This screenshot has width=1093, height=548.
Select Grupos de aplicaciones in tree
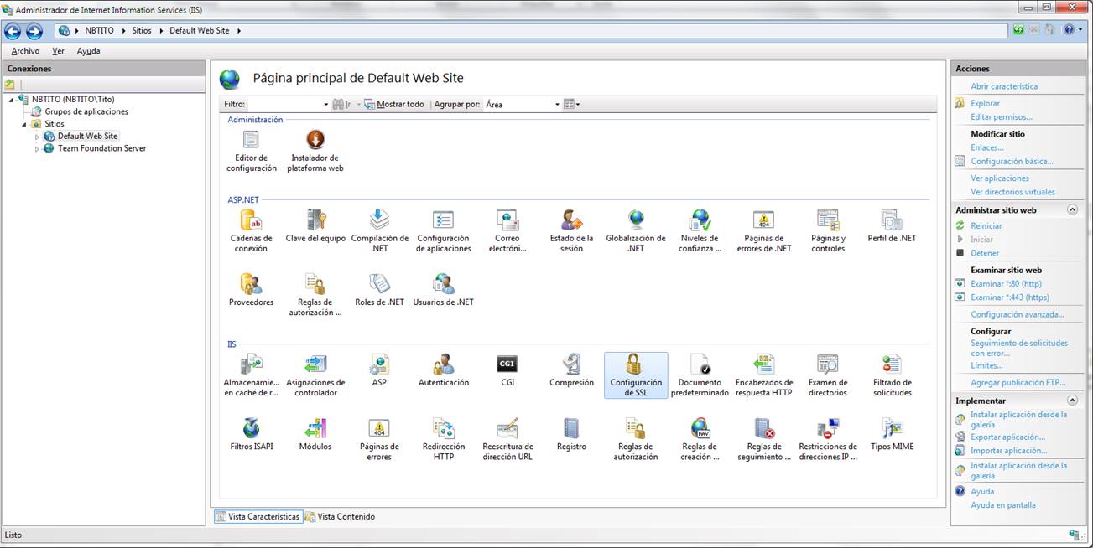coord(86,111)
